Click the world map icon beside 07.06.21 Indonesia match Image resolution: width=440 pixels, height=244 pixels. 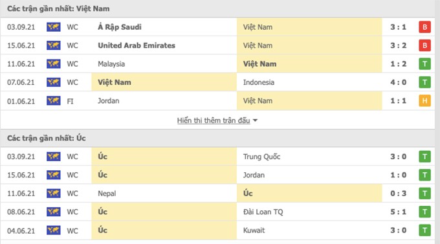click(53, 82)
